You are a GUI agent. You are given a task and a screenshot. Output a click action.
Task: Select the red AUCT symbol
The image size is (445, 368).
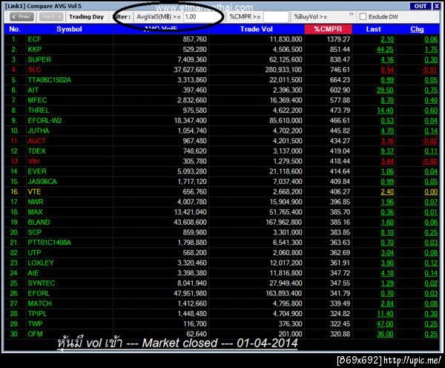click(36, 141)
